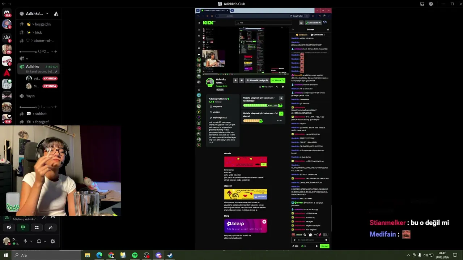The image size is (463, 260).
Task: Turn on notifications bell for Adishko
Action: 235,81
